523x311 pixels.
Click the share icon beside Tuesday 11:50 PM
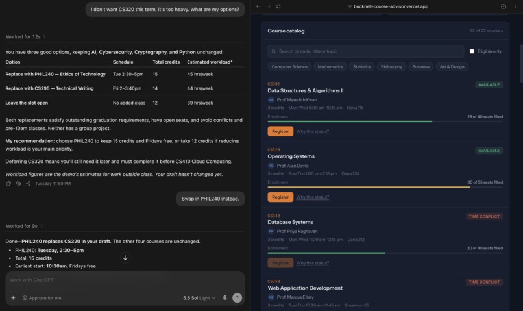click(28, 184)
